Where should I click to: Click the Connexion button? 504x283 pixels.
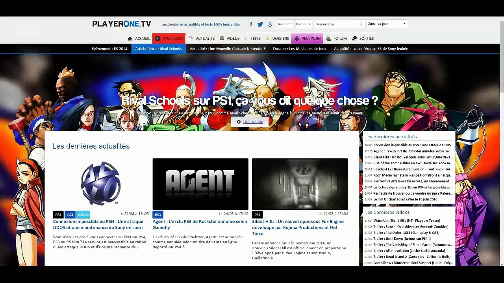click(x=304, y=24)
